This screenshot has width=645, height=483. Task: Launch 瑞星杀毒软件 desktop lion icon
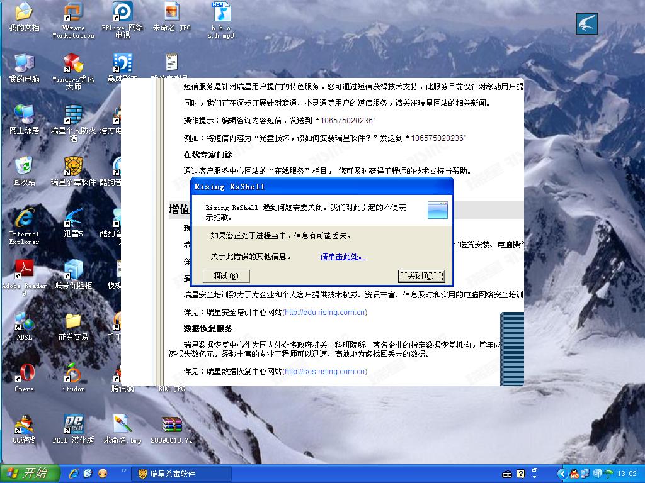click(x=73, y=172)
